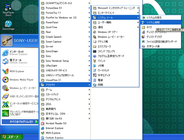Open the ぷらら program folder
The width and height of the screenshot is (184, 140).
coord(65,104)
